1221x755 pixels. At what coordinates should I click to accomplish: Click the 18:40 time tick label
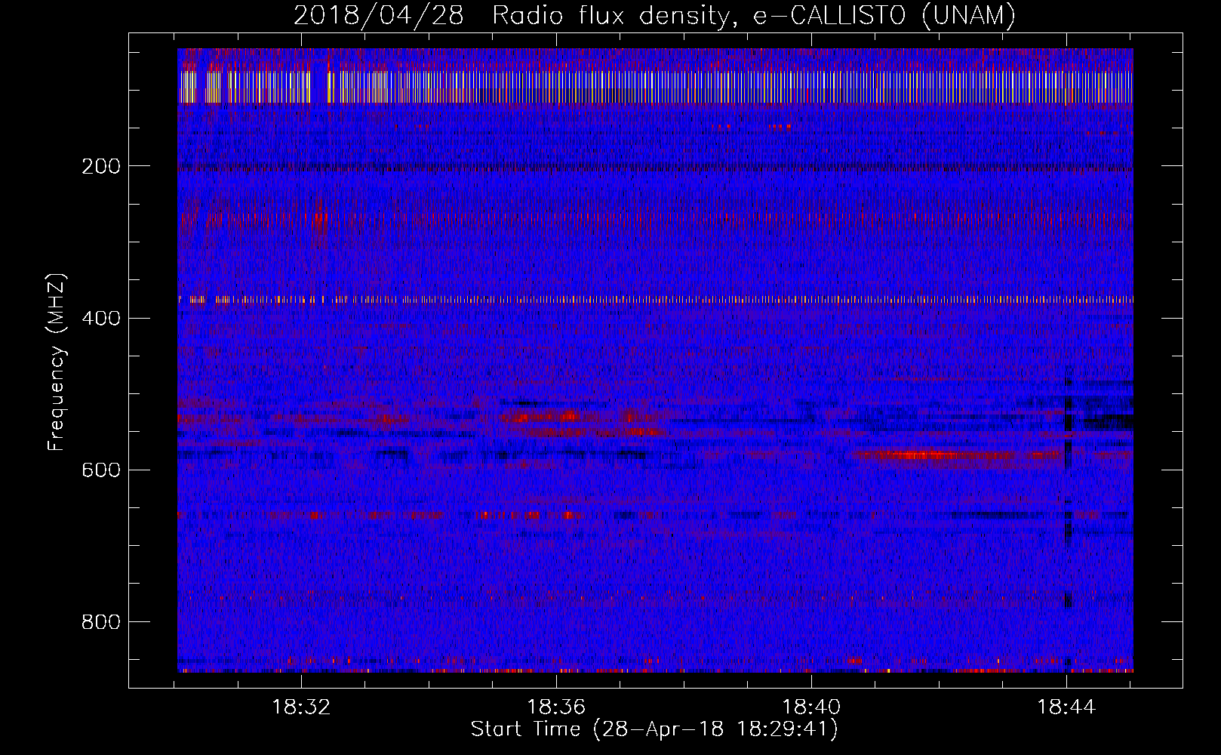(x=811, y=707)
